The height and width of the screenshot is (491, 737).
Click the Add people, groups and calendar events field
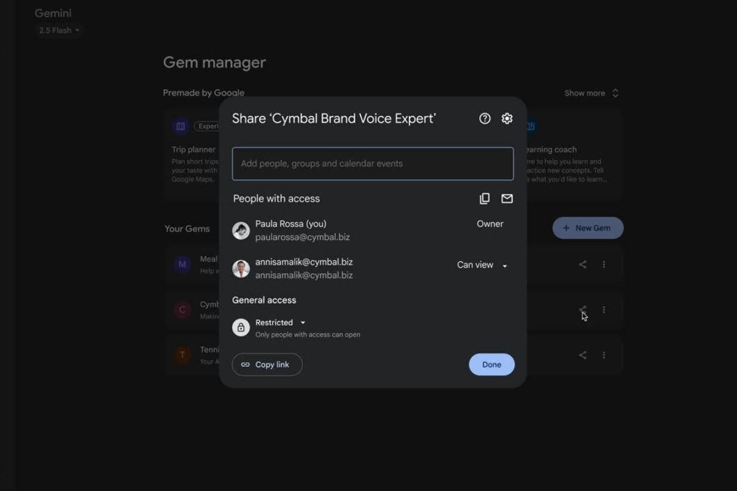click(x=373, y=164)
